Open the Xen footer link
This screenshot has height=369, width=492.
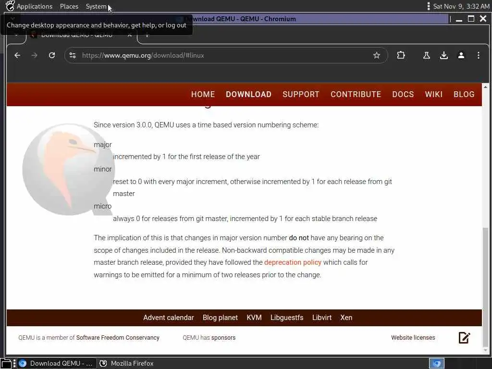coord(346,318)
